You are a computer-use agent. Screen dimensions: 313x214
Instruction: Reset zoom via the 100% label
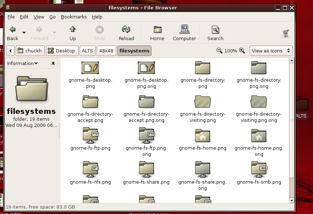(230, 51)
